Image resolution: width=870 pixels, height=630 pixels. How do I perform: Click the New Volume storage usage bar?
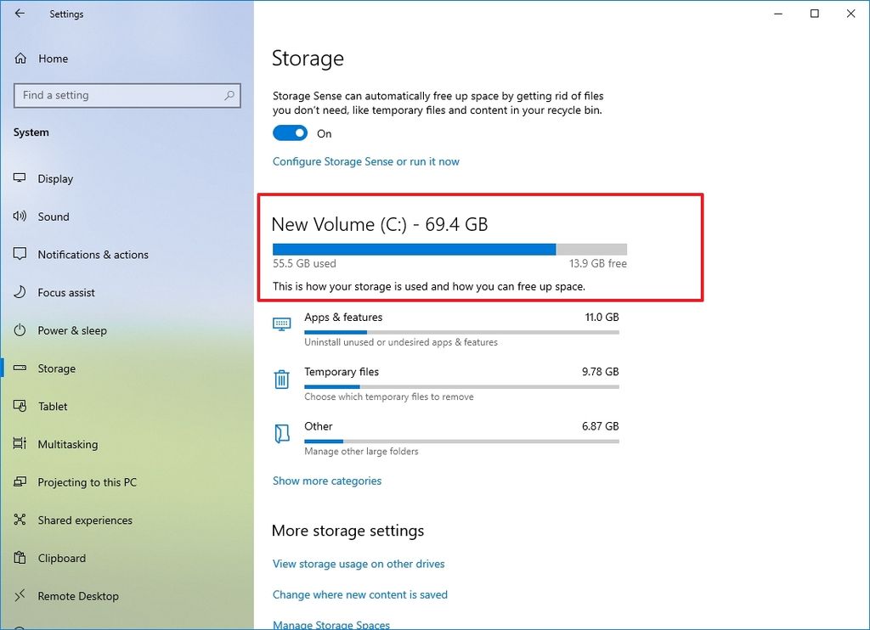[x=449, y=248]
